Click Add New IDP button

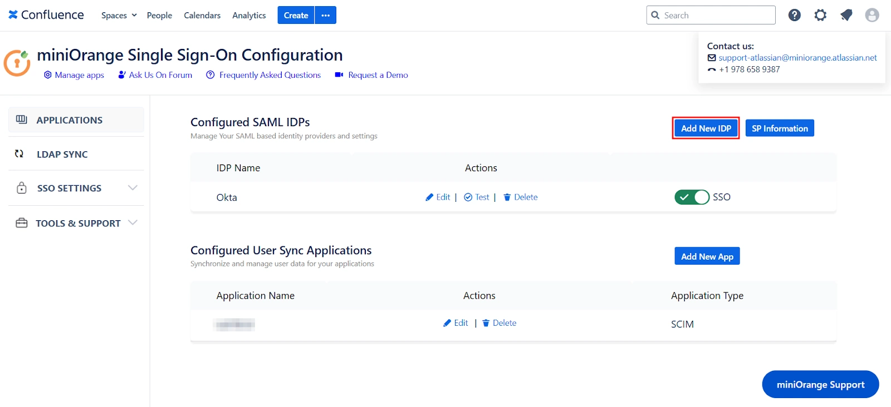click(706, 128)
